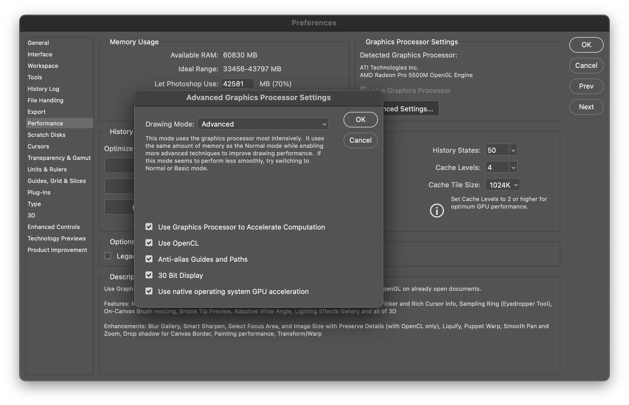Toggle Anti-alias Guides and Paths
629x405 pixels.
(149, 259)
